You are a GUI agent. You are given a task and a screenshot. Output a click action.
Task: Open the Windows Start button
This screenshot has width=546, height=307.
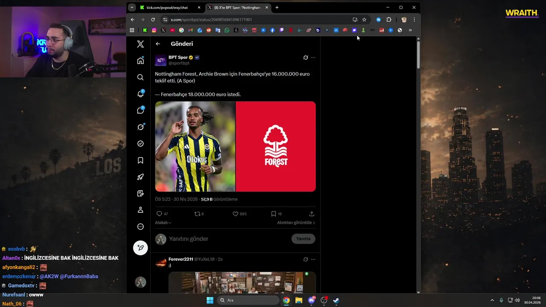(210, 300)
